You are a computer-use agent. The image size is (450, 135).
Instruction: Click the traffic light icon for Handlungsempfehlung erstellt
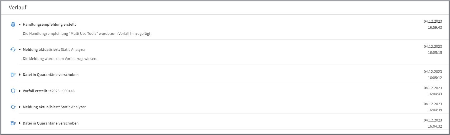pos(13,24)
